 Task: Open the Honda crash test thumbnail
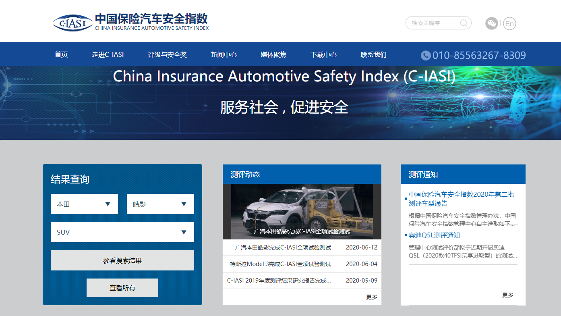click(302, 212)
